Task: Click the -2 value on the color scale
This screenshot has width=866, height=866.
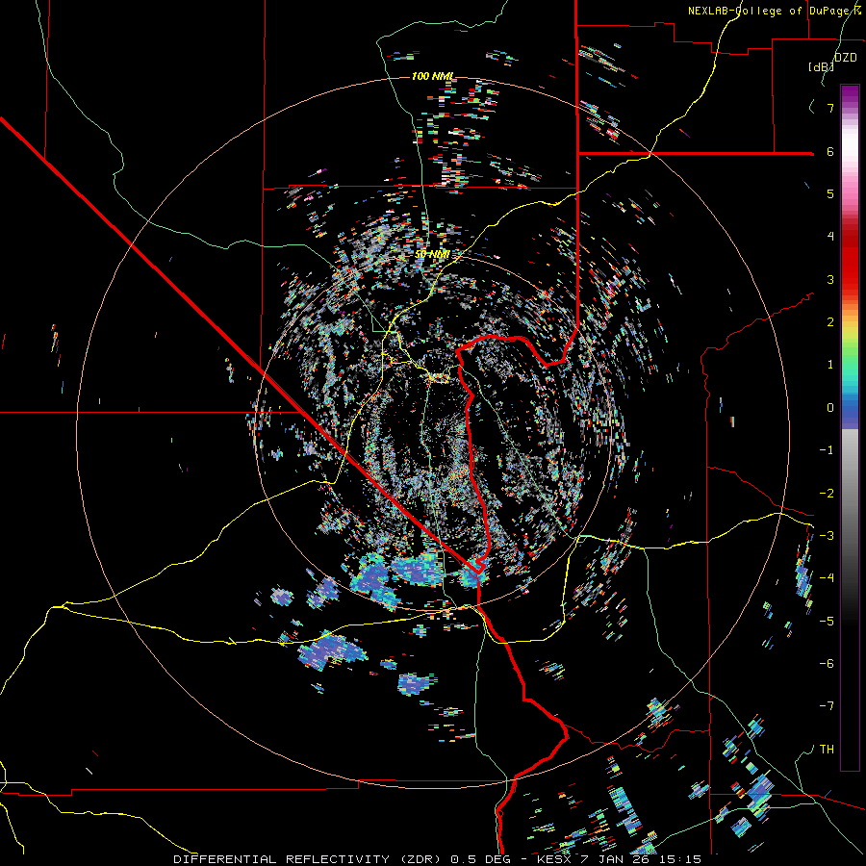Action: click(827, 493)
